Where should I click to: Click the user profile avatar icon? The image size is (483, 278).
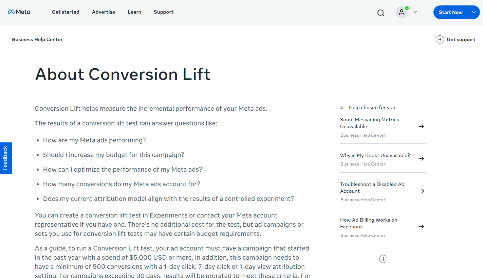tap(402, 12)
